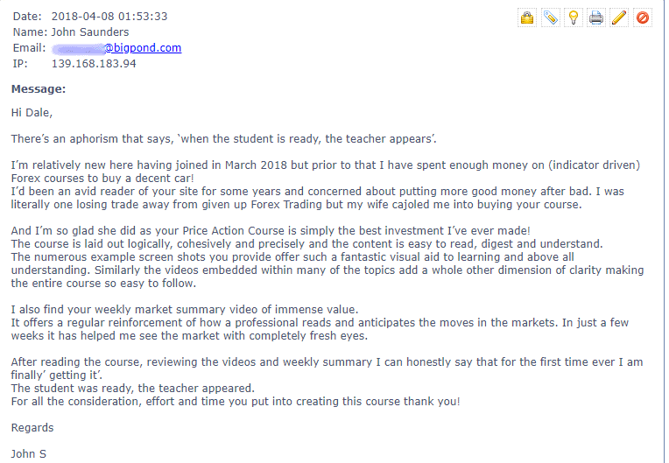
Task: Click the sender name John Saunders
Action: [x=90, y=32]
